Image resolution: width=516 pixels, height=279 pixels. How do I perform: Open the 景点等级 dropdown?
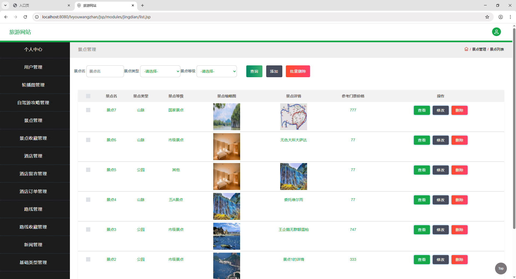[x=217, y=71]
